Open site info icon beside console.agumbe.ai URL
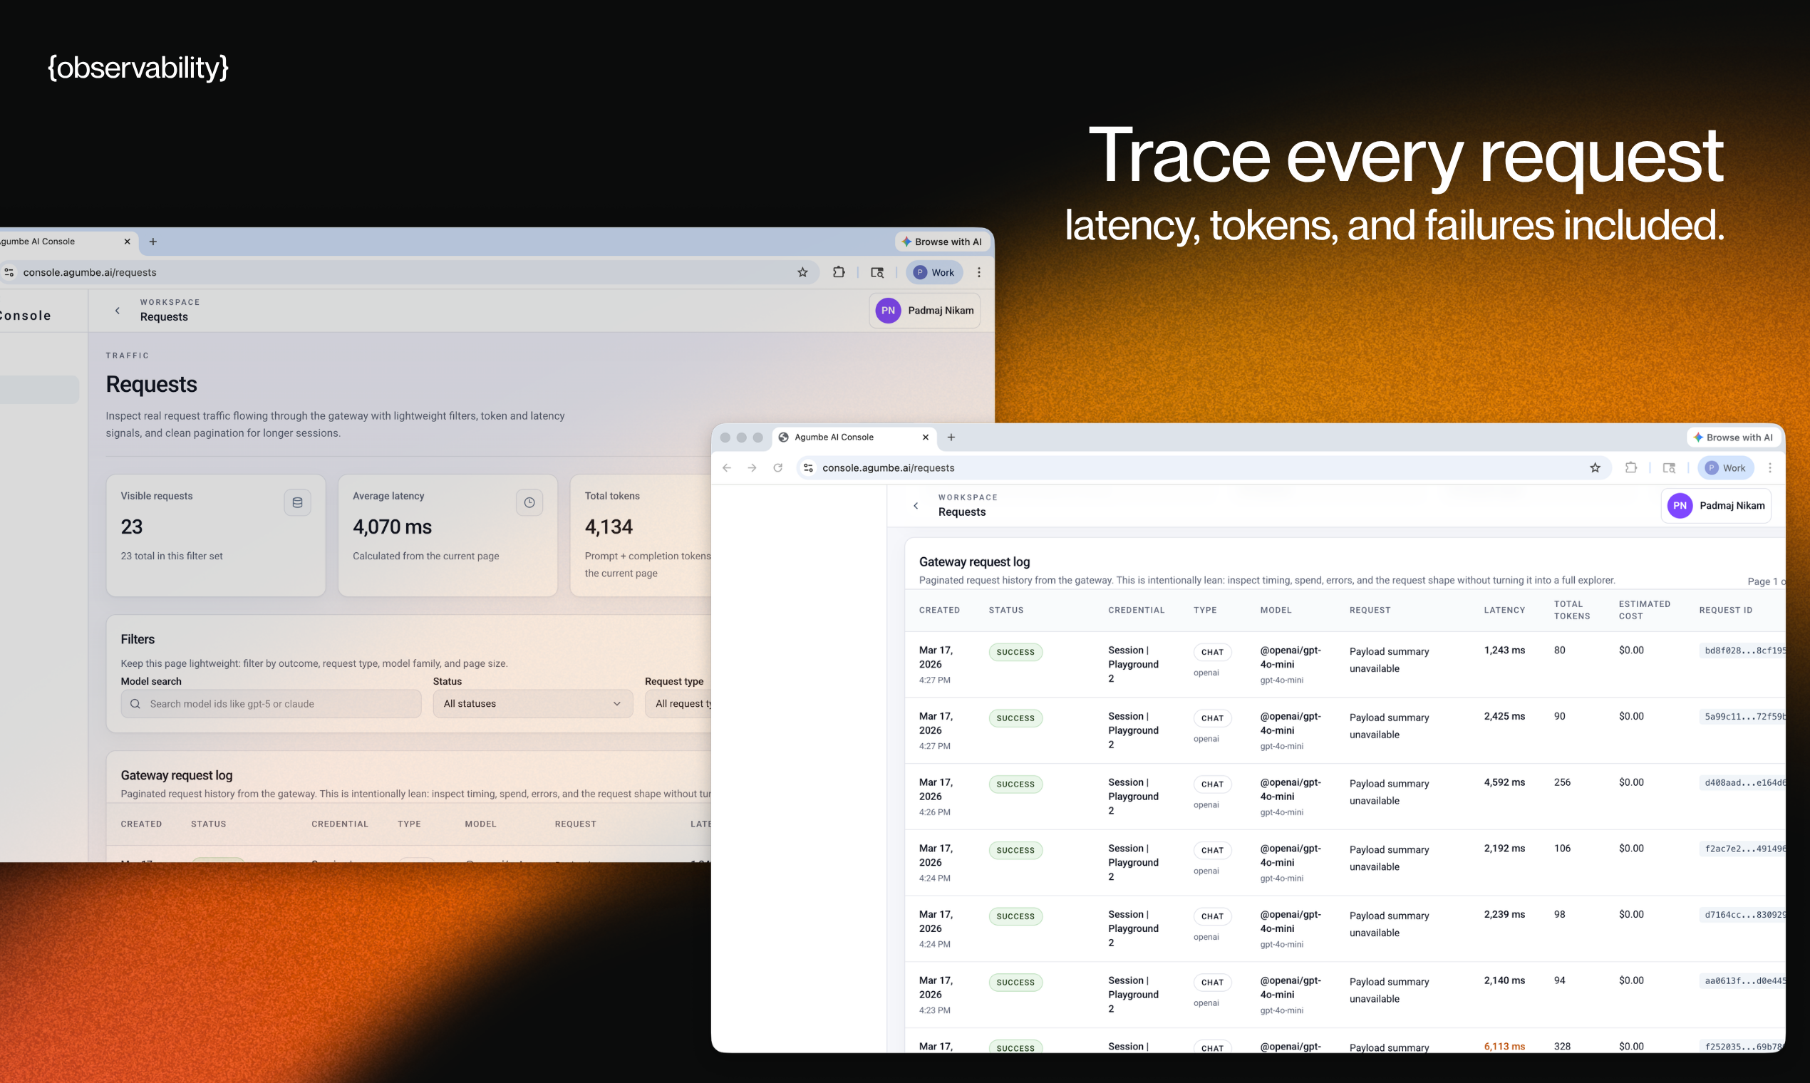Screen dimensions: 1810x1083 pyautogui.click(x=808, y=468)
